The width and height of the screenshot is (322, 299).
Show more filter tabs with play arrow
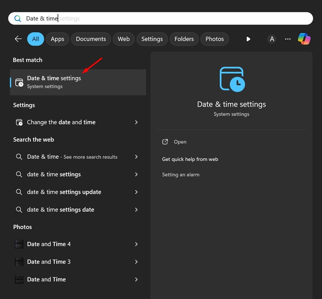coord(248,39)
